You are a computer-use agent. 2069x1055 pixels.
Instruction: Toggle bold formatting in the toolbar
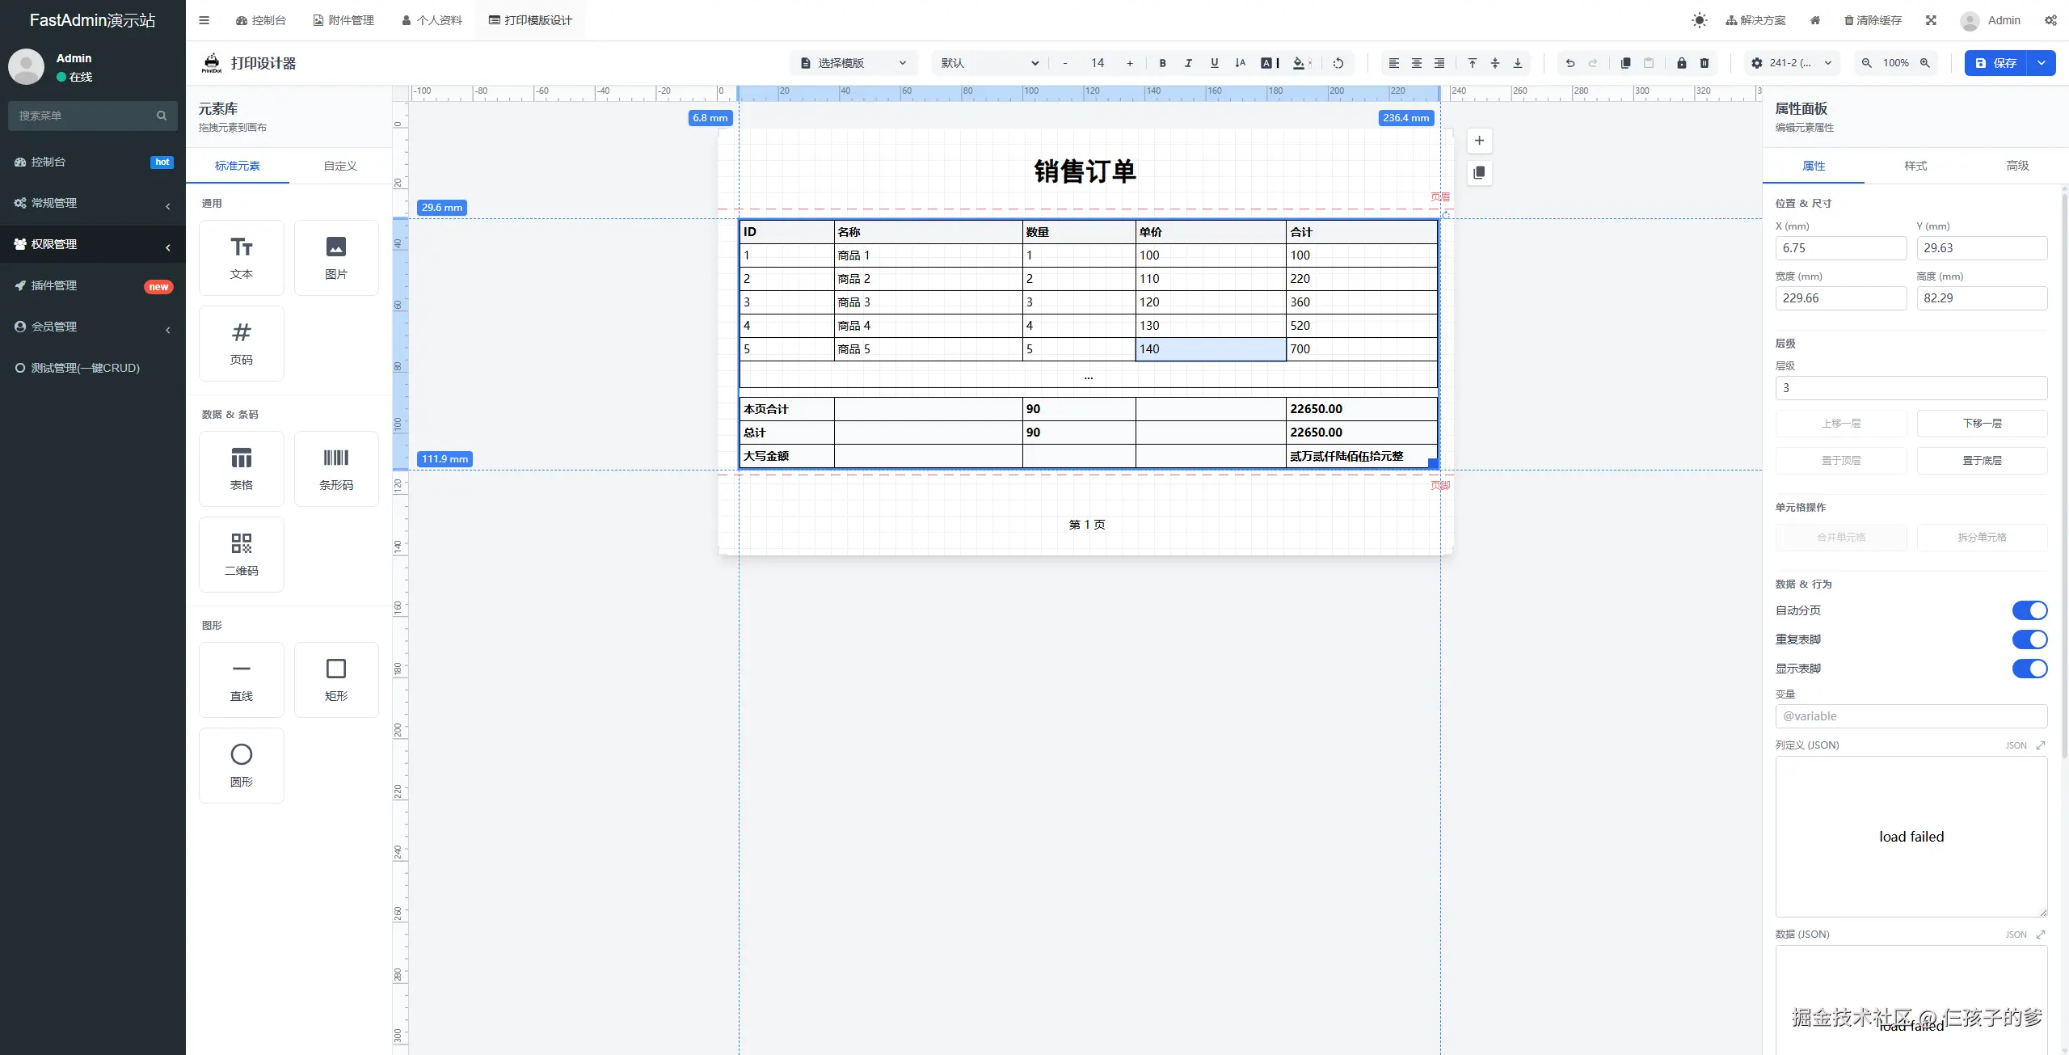[x=1162, y=63]
